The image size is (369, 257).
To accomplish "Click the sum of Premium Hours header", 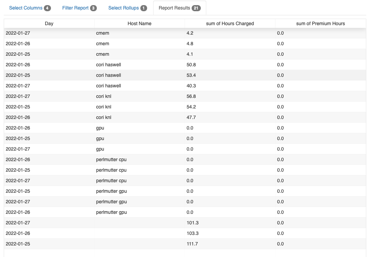I will [320, 23].
